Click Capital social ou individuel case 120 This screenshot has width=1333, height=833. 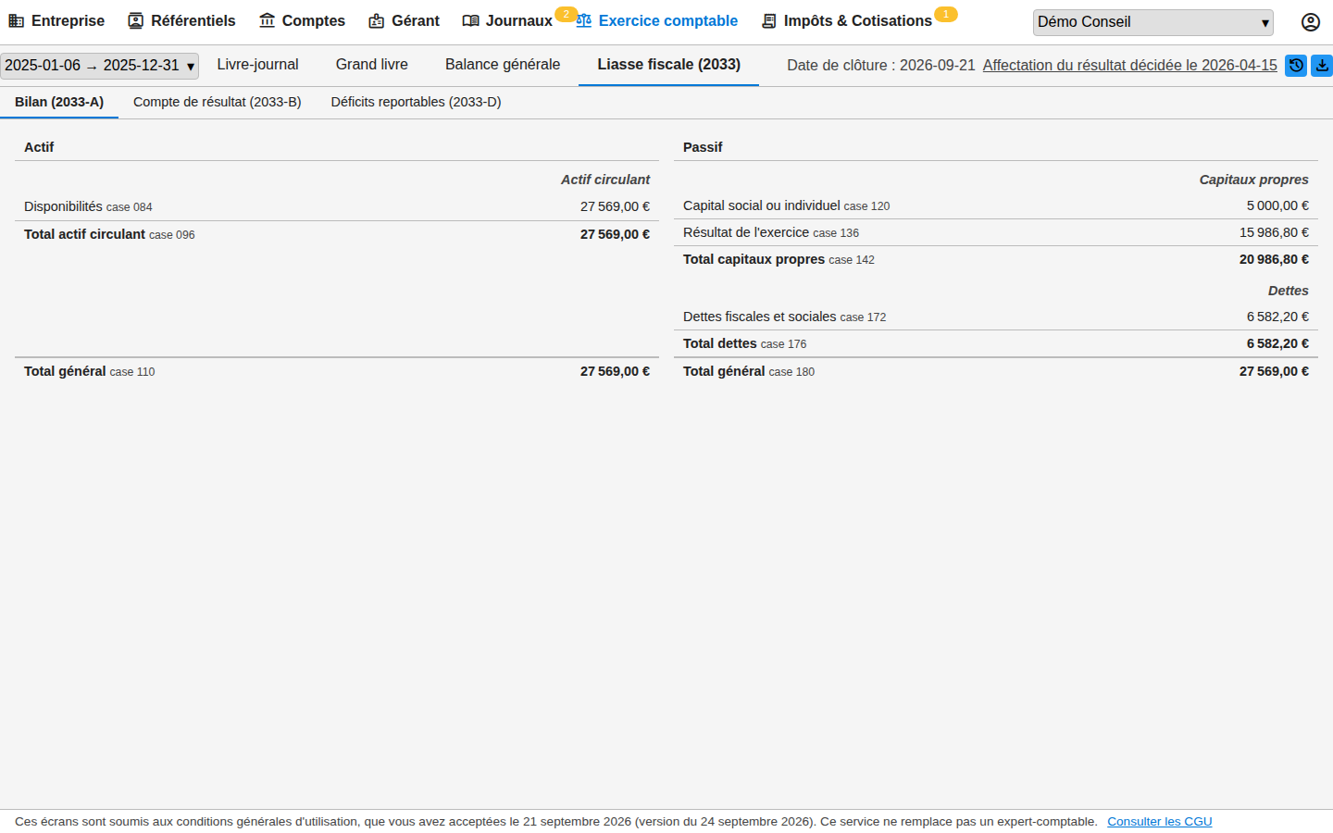coord(786,205)
